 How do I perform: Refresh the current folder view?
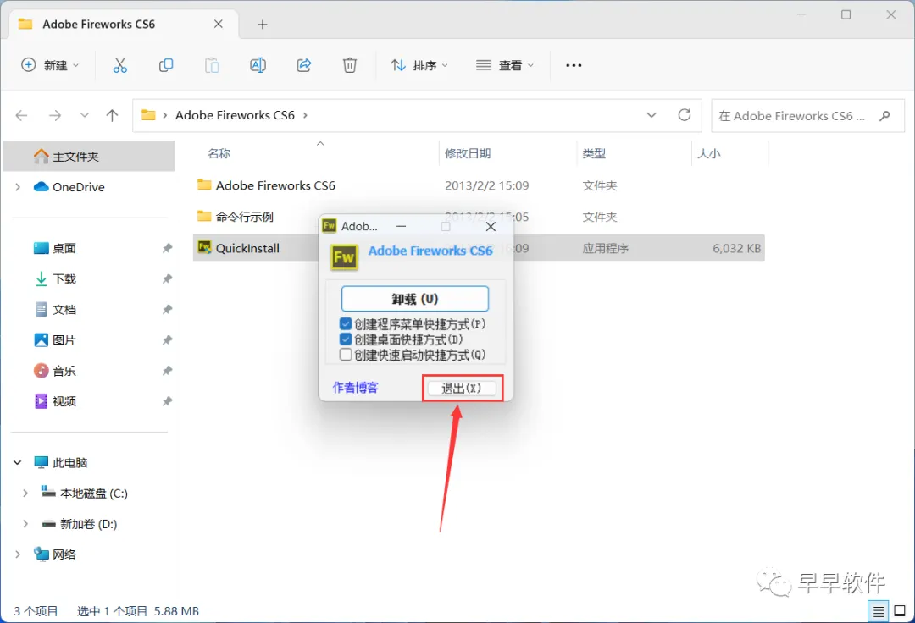click(x=685, y=115)
